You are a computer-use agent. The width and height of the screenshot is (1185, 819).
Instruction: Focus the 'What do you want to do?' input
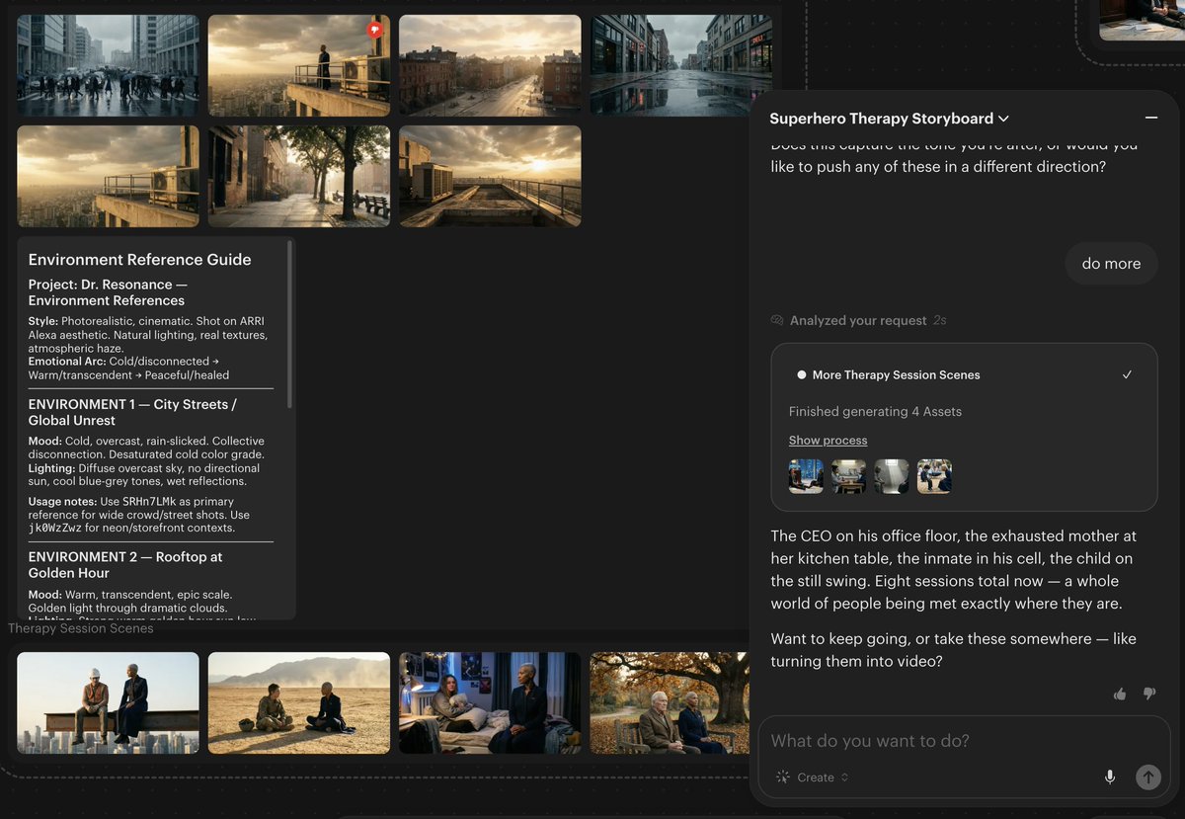coord(963,741)
